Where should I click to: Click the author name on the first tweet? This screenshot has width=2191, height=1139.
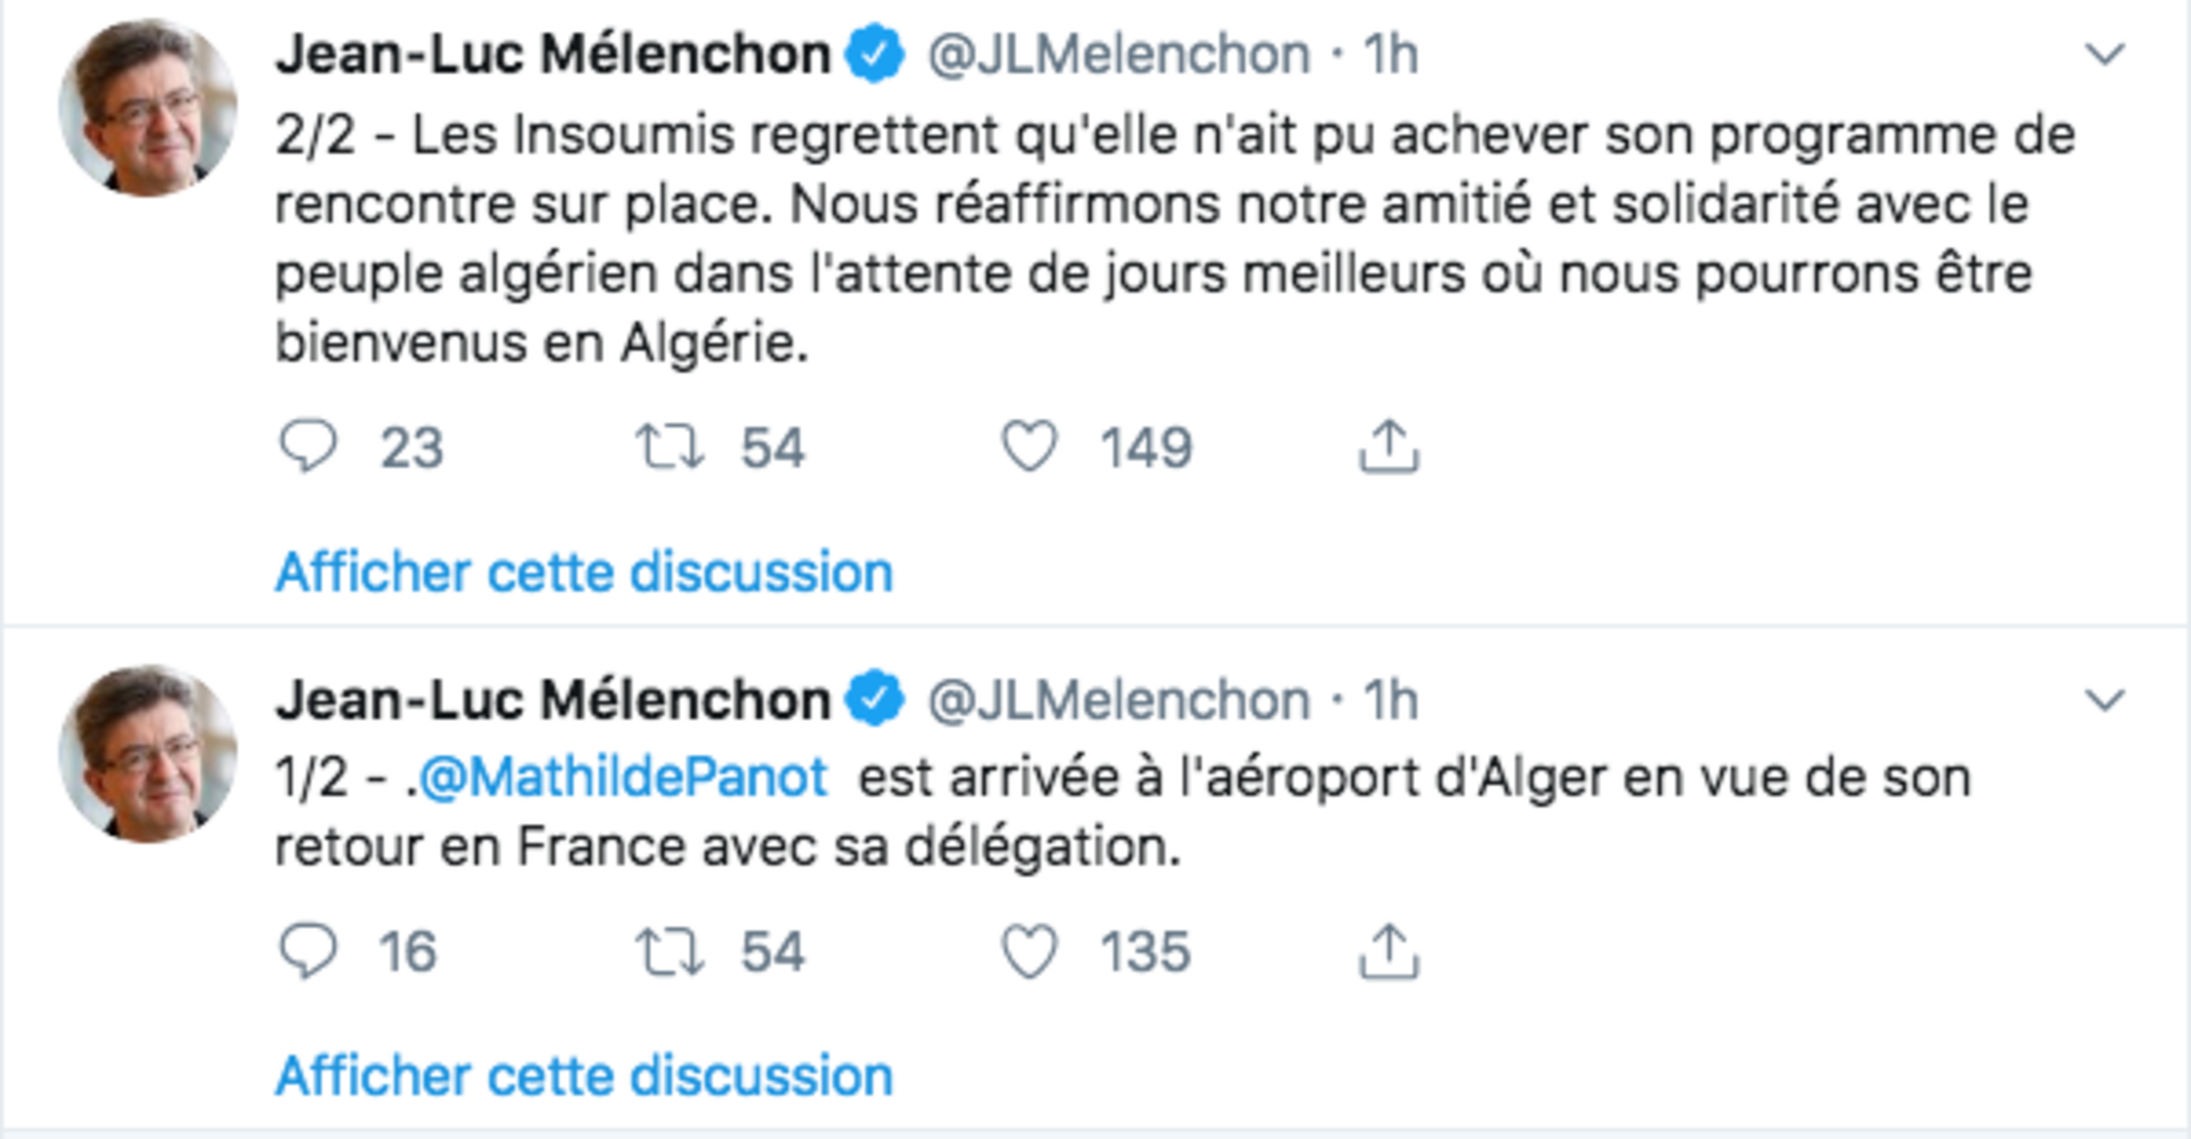click(x=553, y=54)
